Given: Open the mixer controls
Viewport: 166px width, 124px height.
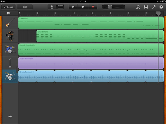Looking at the screenshot, I should 146,7.
